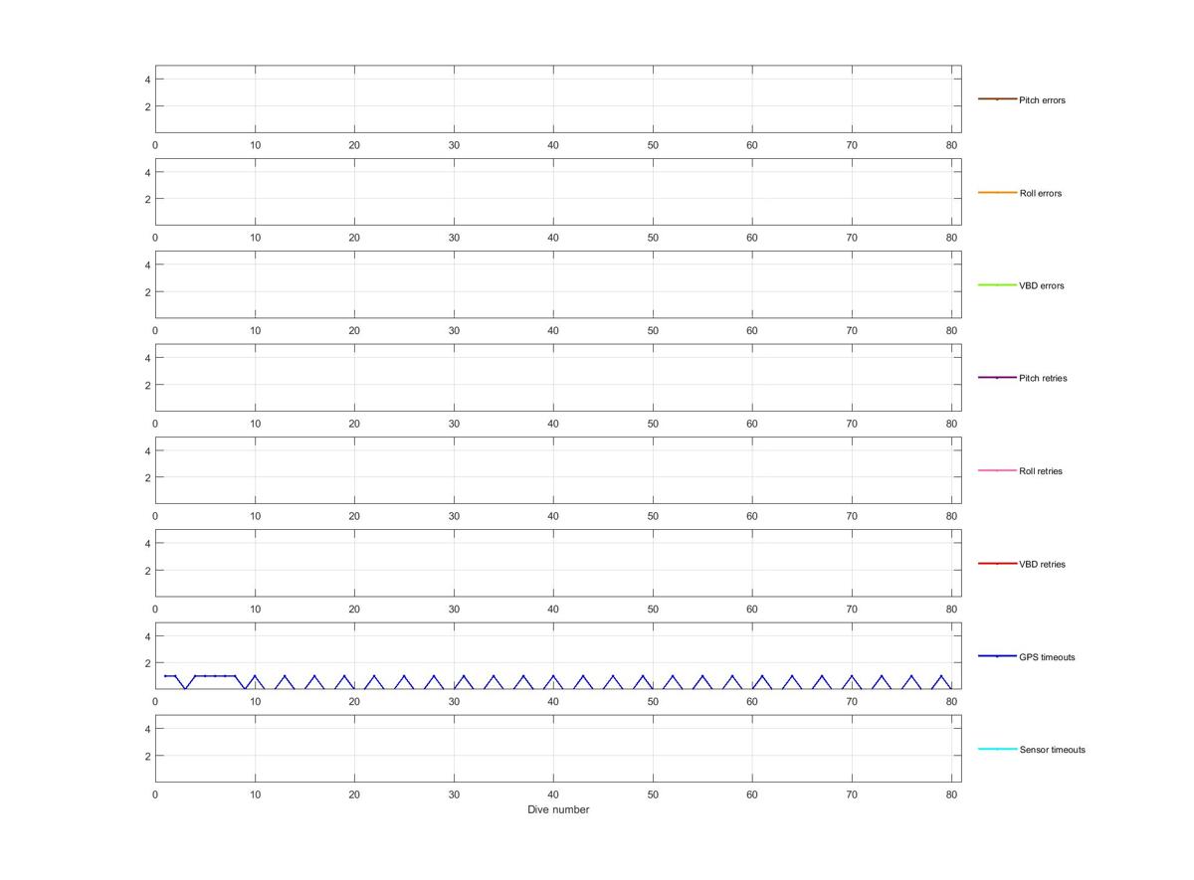Click the pink Roll retries legend line
Image resolution: width=1194 pixels, height=880 pixels.
pyautogui.click(x=997, y=470)
